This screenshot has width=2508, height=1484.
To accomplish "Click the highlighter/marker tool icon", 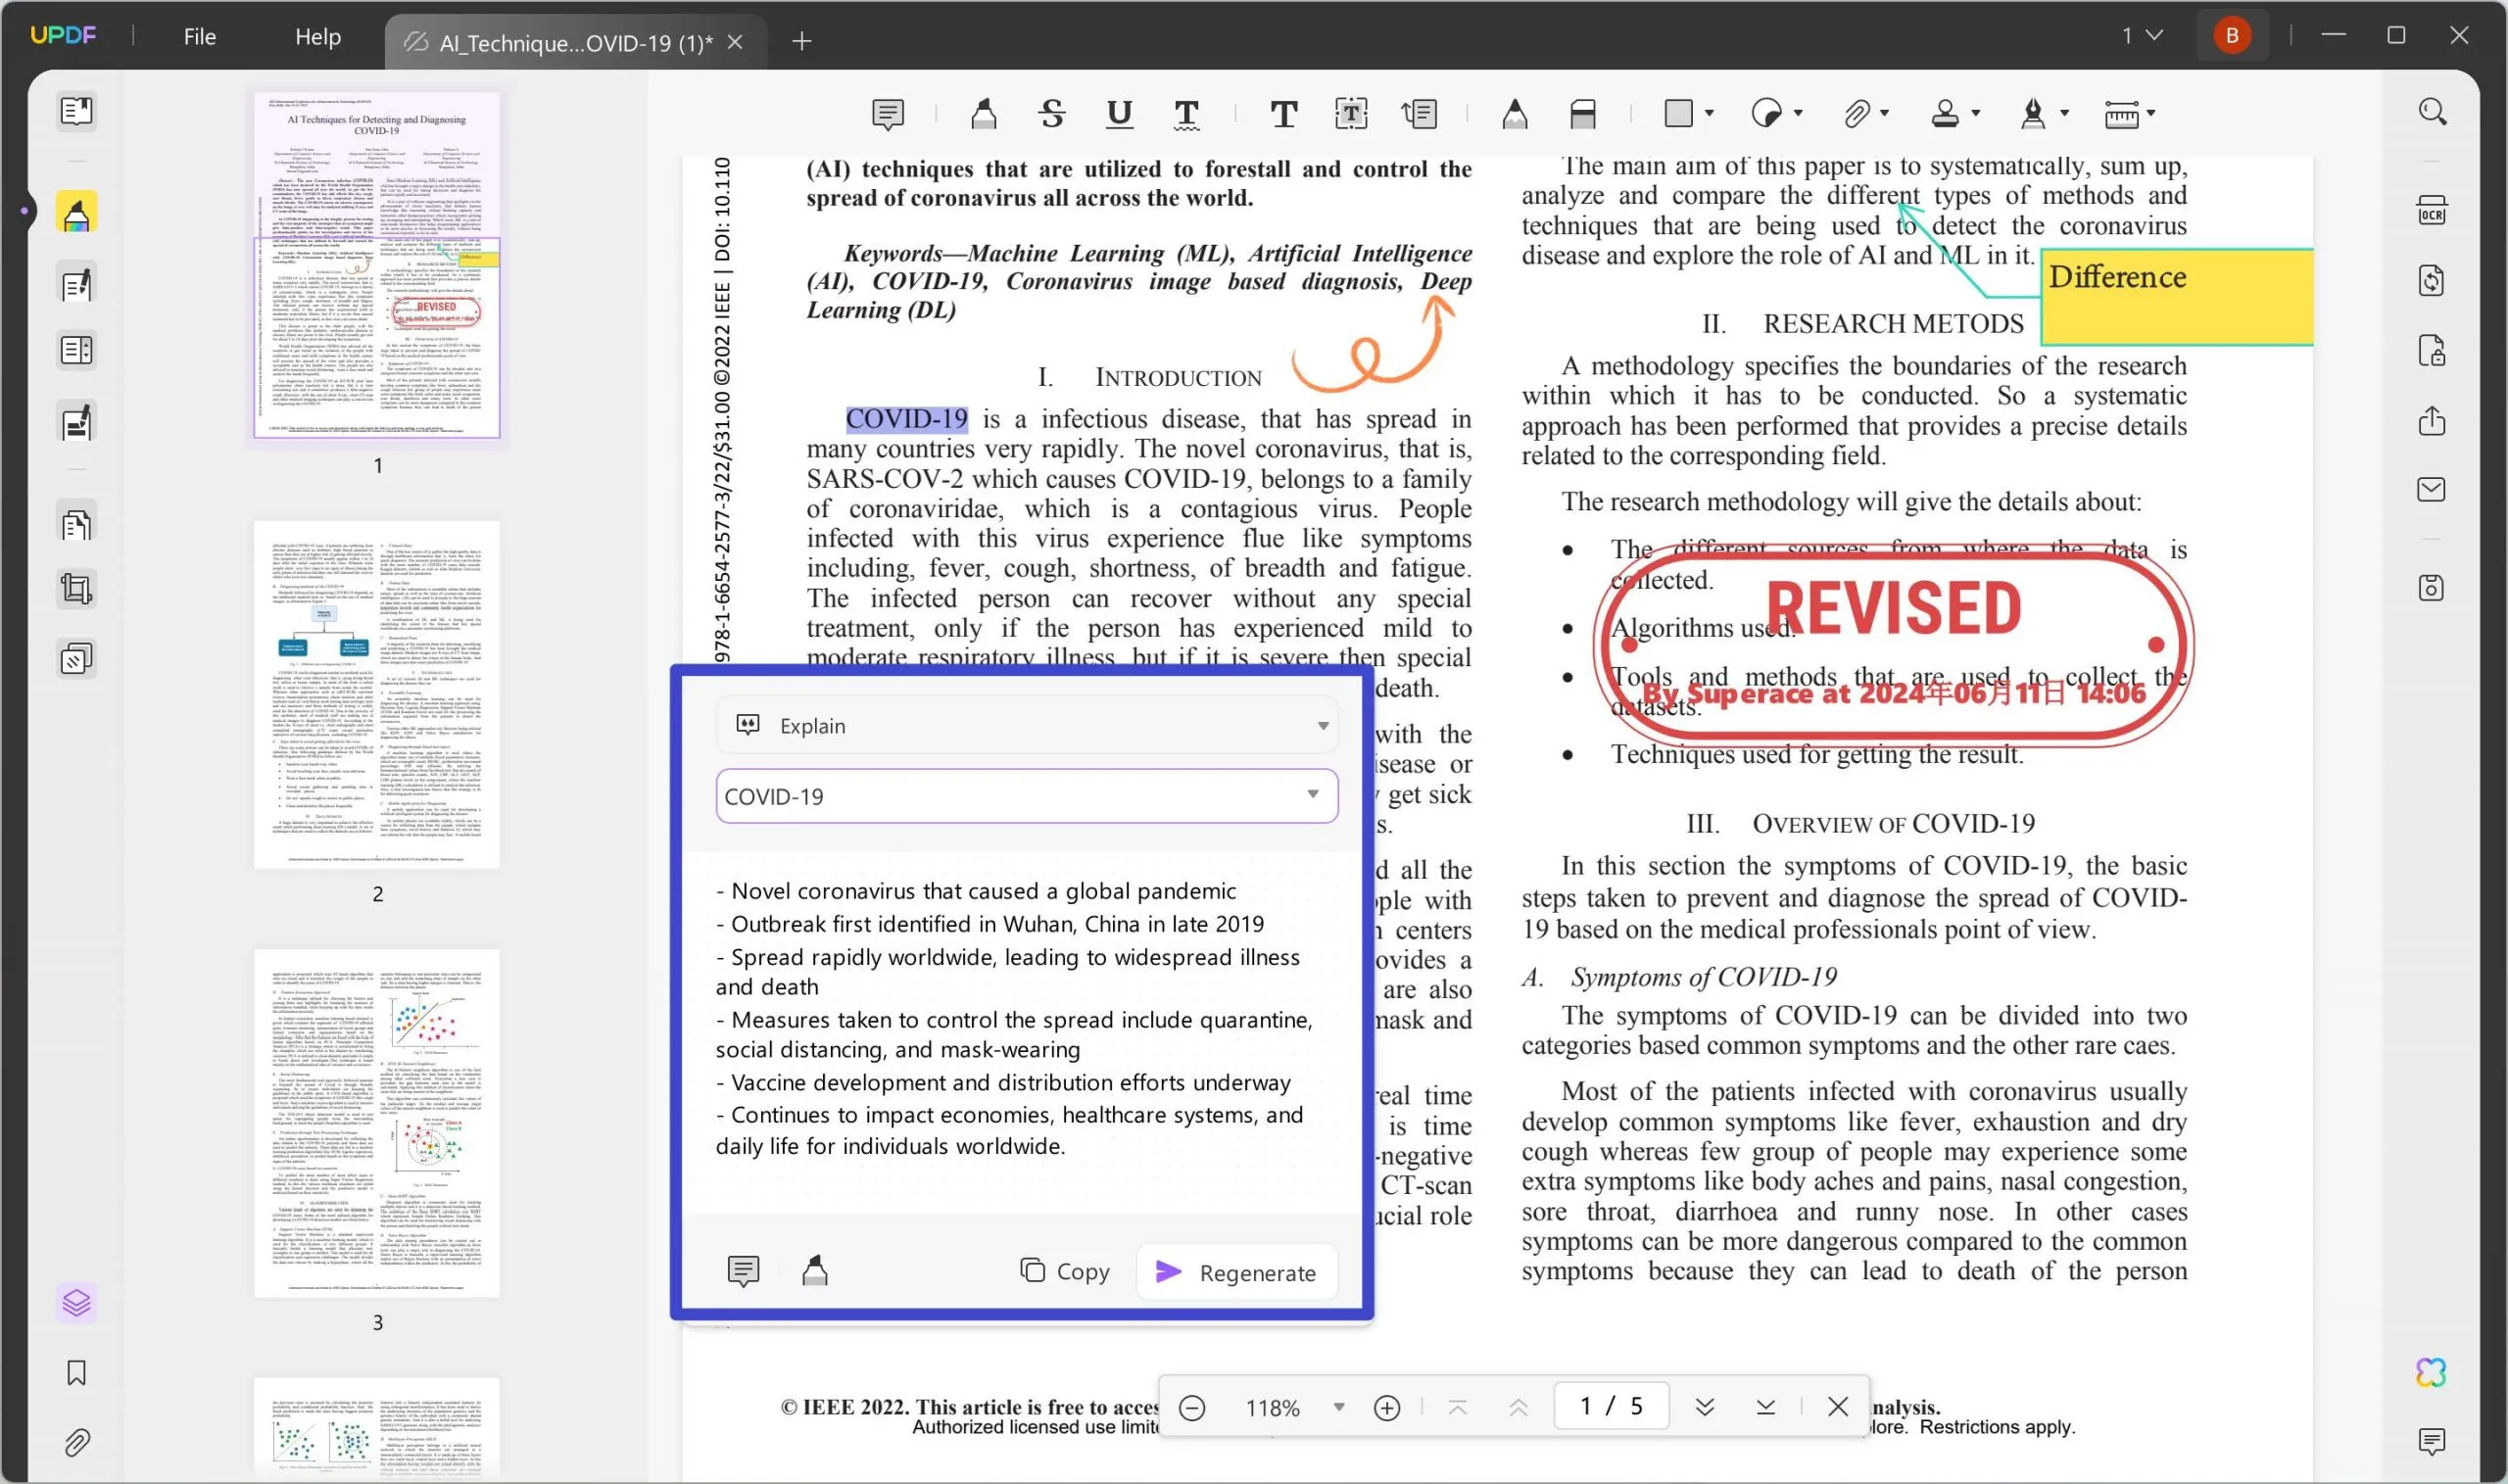I will [984, 113].
